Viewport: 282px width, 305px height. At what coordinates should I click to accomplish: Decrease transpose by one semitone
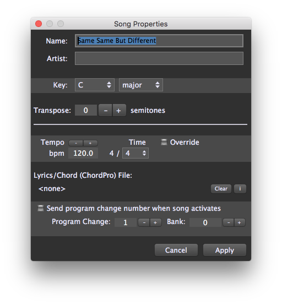point(105,110)
